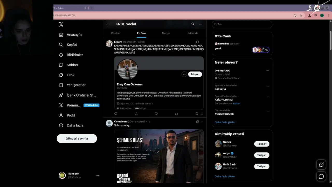Open AZİZ YILDIRIM trending topic
The height and width of the screenshot is (187, 332).
point(224,100)
